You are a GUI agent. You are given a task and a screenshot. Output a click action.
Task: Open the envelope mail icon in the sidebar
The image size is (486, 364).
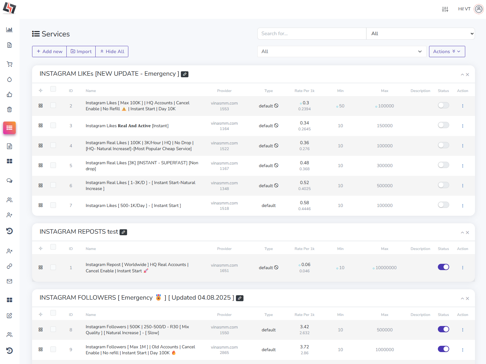pos(9,281)
